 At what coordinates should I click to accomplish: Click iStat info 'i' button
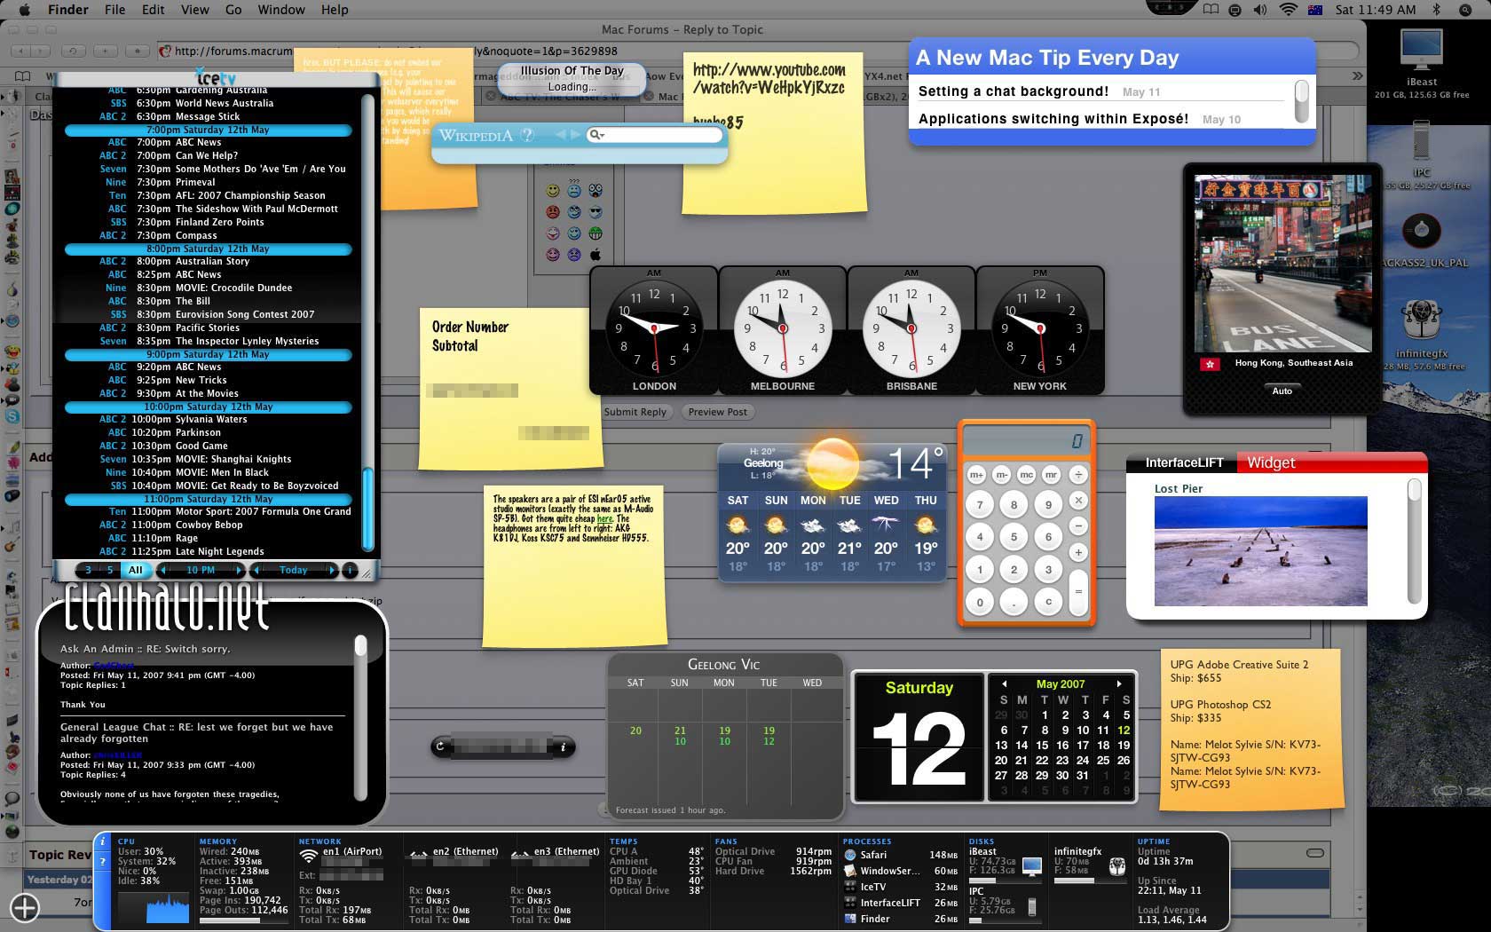[102, 841]
